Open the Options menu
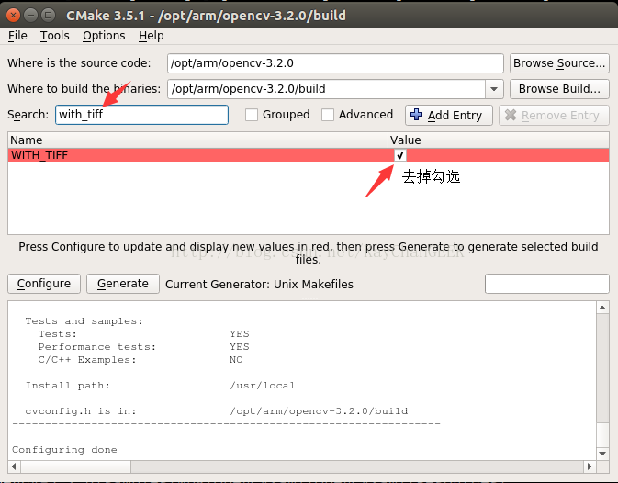Screen dimensions: 618x483 pyautogui.click(x=104, y=36)
